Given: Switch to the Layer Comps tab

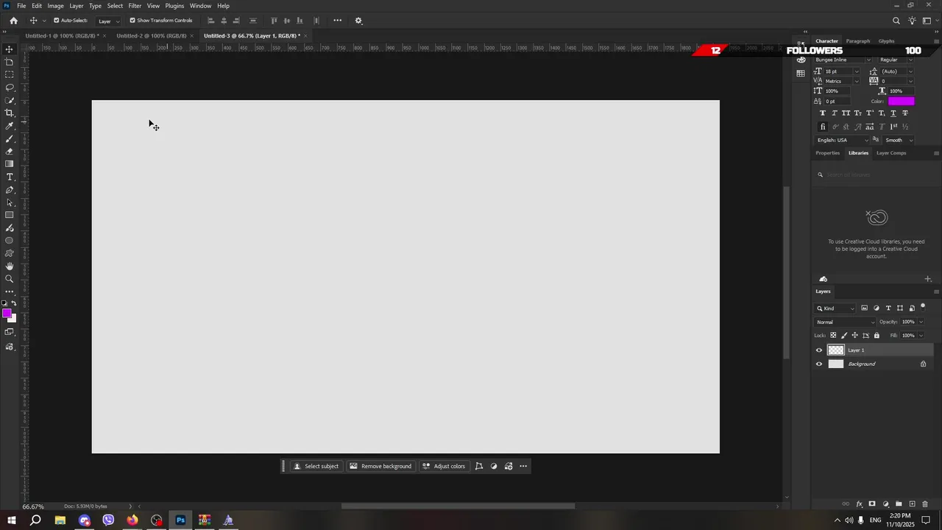Looking at the screenshot, I should click(891, 153).
